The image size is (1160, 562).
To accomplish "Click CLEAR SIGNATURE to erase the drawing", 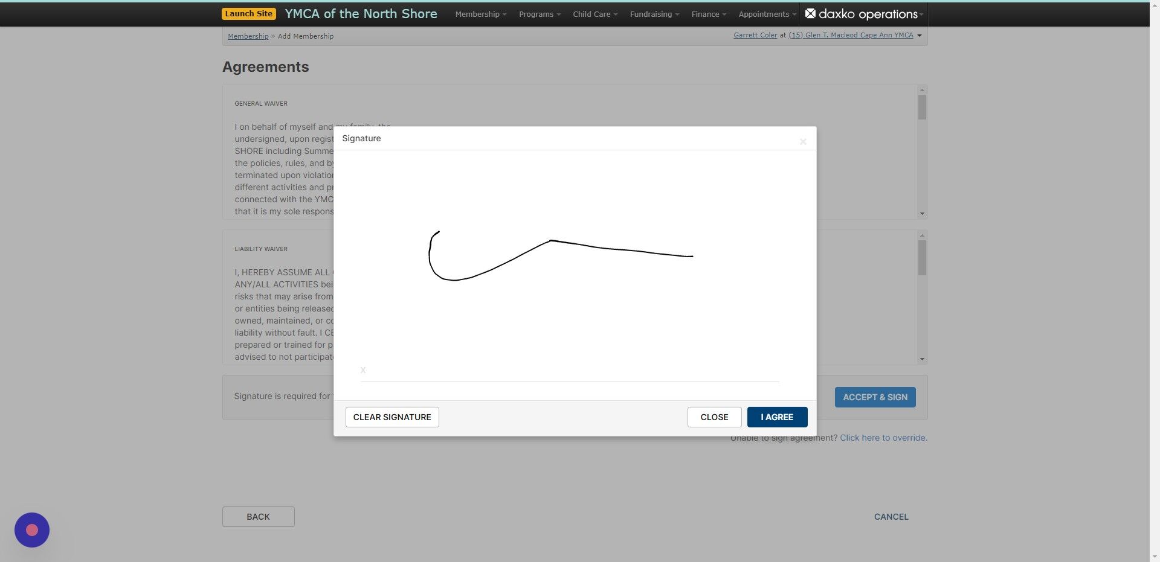I will pyautogui.click(x=391, y=417).
